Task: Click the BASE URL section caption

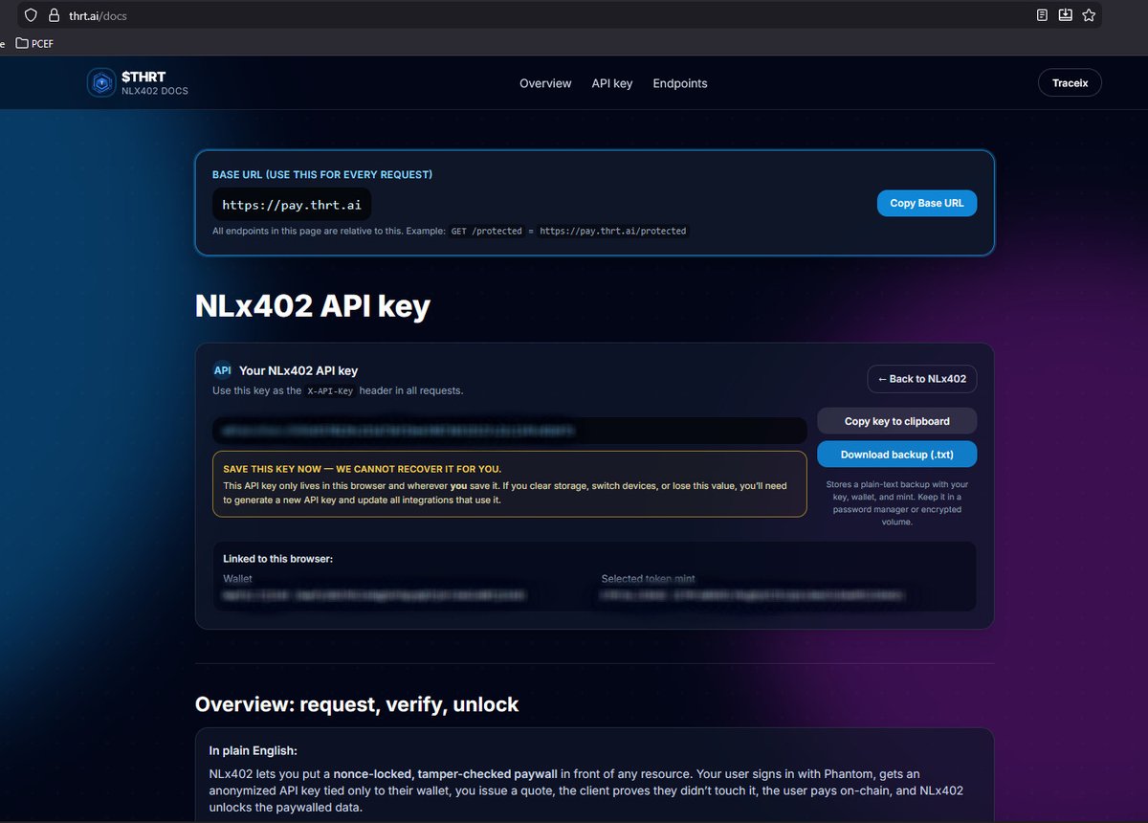Action: 322,175
